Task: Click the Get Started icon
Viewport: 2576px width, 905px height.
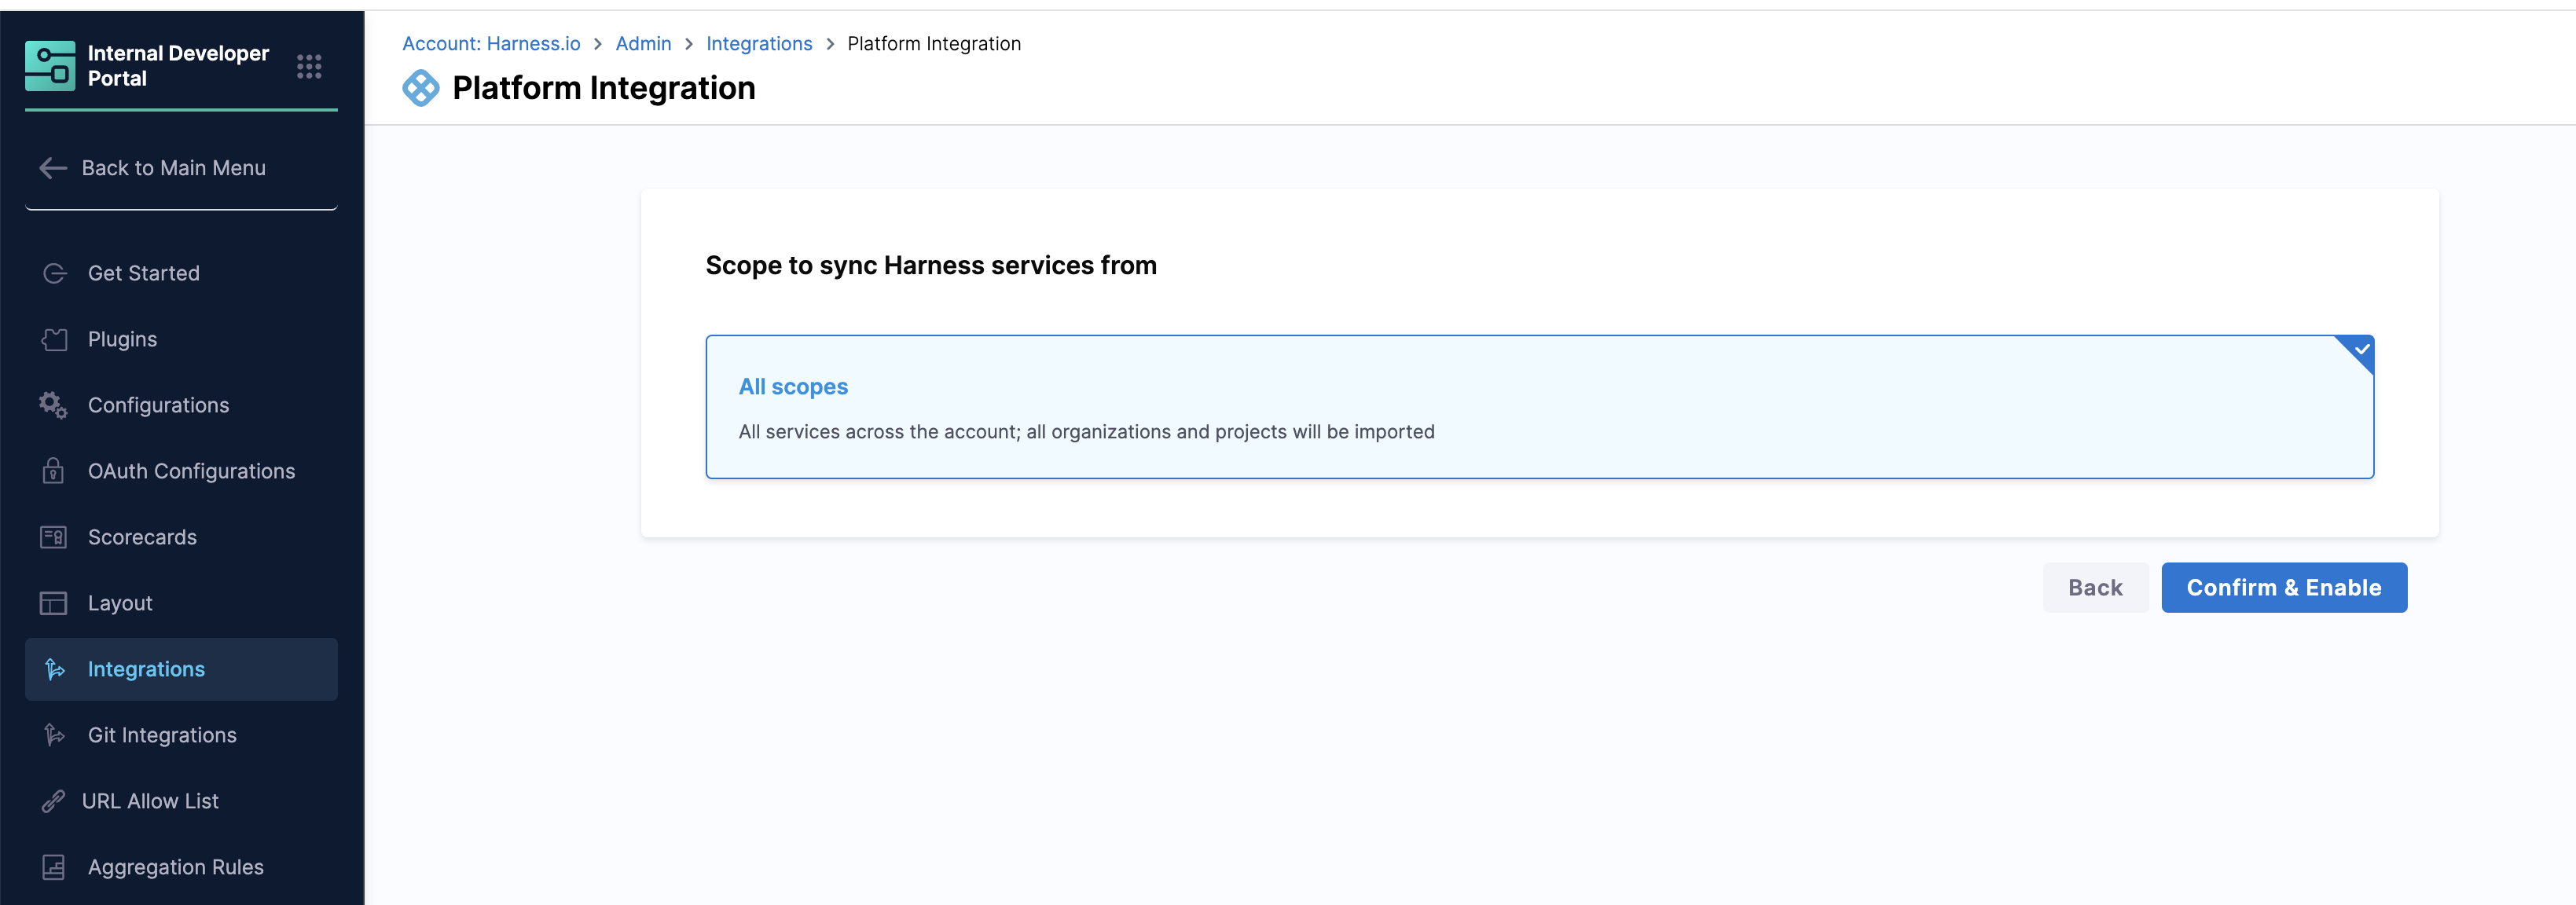Action: tap(54, 273)
